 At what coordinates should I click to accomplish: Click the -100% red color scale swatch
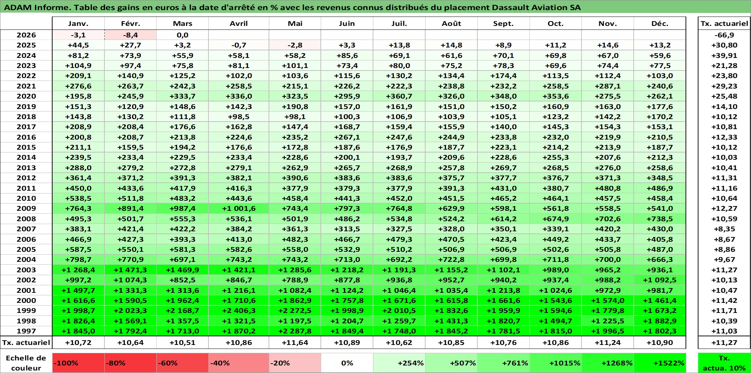(x=78, y=363)
